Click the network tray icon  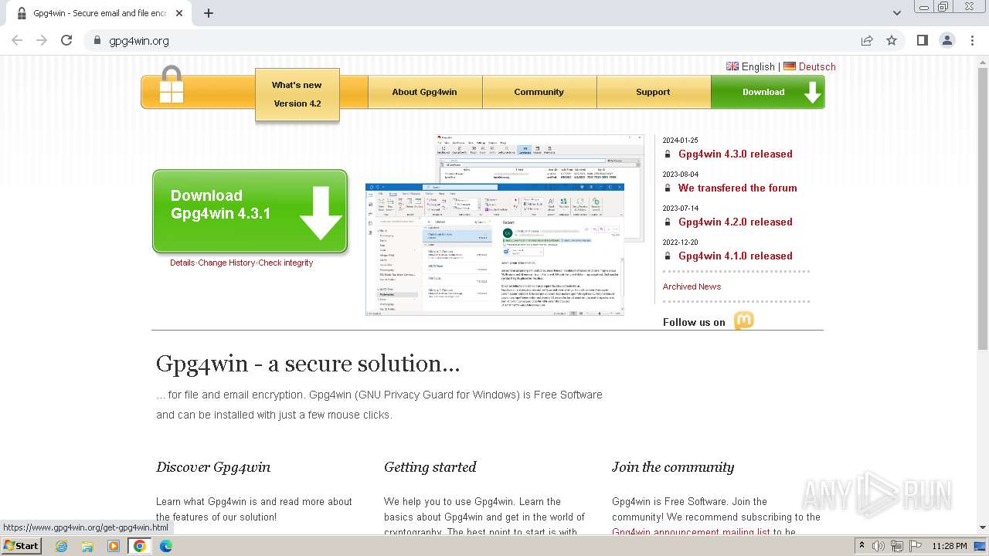pyautogui.click(x=897, y=546)
